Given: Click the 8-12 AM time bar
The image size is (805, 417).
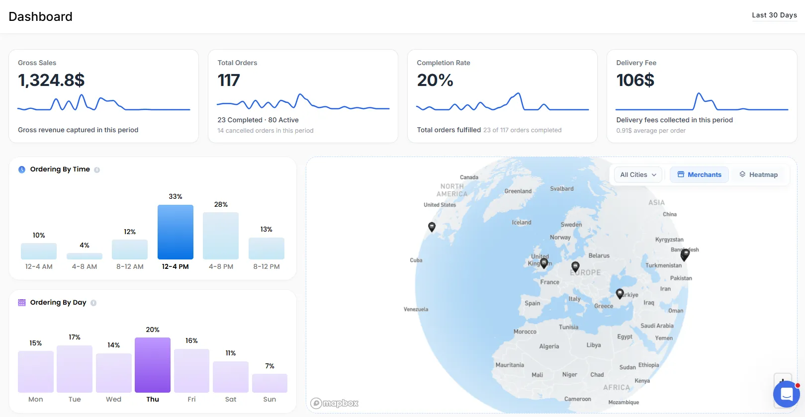Looking at the screenshot, I should tap(130, 250).
